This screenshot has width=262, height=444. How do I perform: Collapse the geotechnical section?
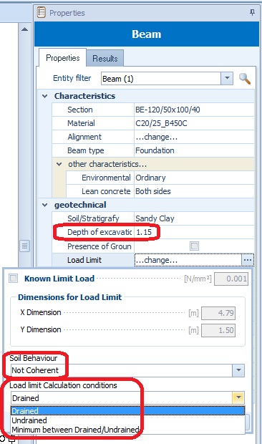(44, 205)
